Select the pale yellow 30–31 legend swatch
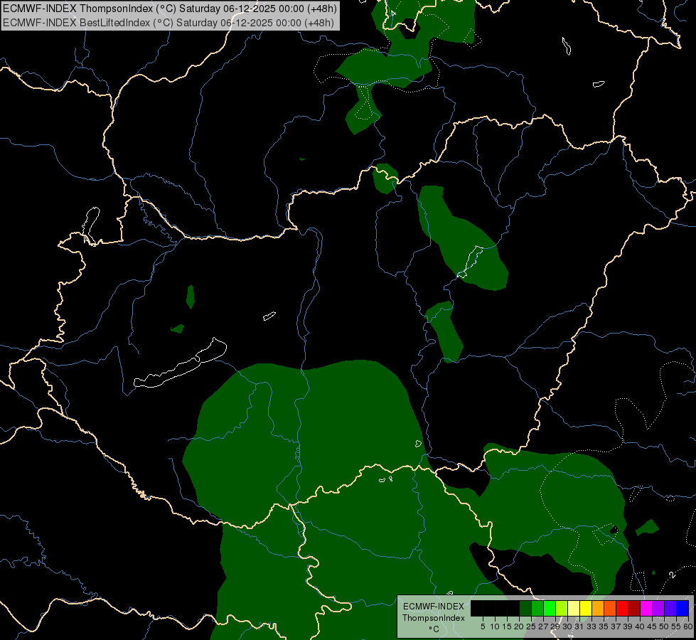The width and height of the screenshot is (696, 640). click(574, 608)
